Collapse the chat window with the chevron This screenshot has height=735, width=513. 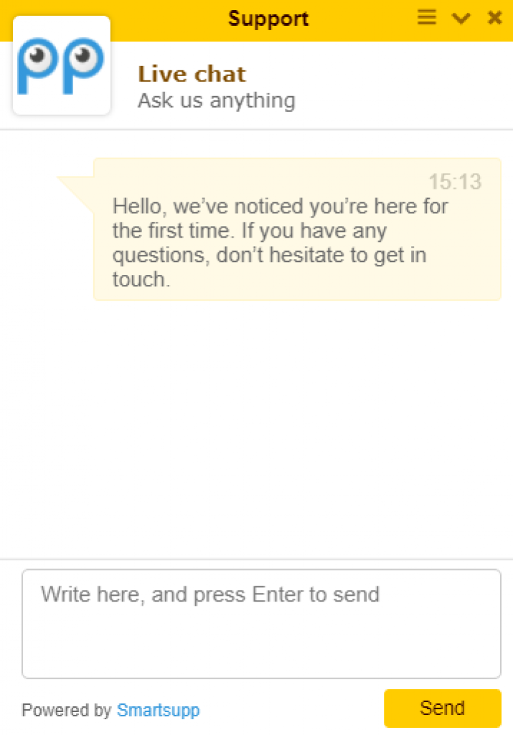tap(461, 19)
